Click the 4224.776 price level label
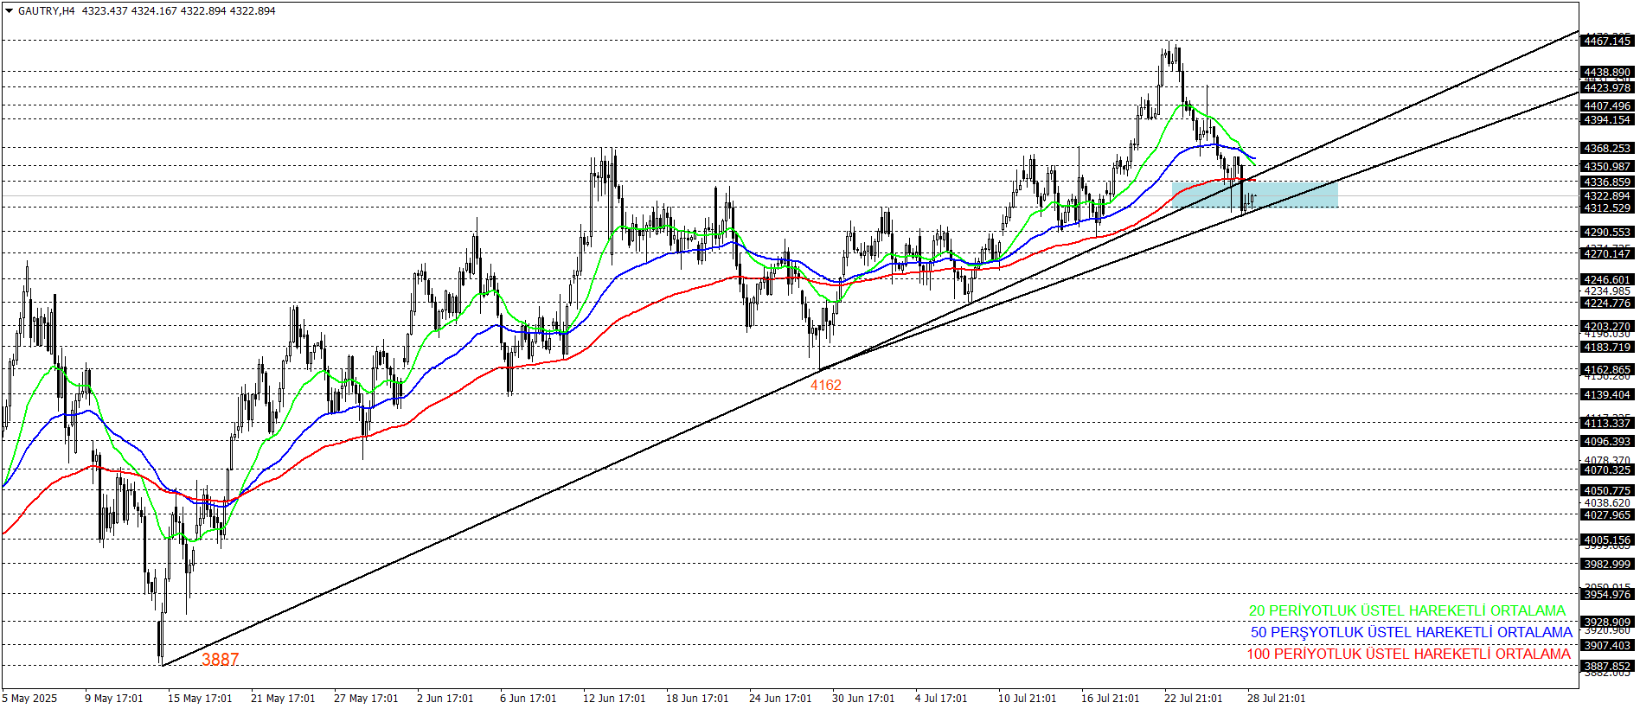1640x709 pixels. click(1607, 303)
